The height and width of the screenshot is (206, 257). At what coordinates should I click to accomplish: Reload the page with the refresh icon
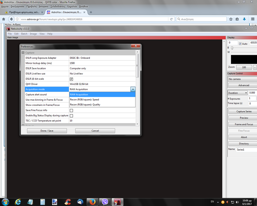tap(171, 19)
